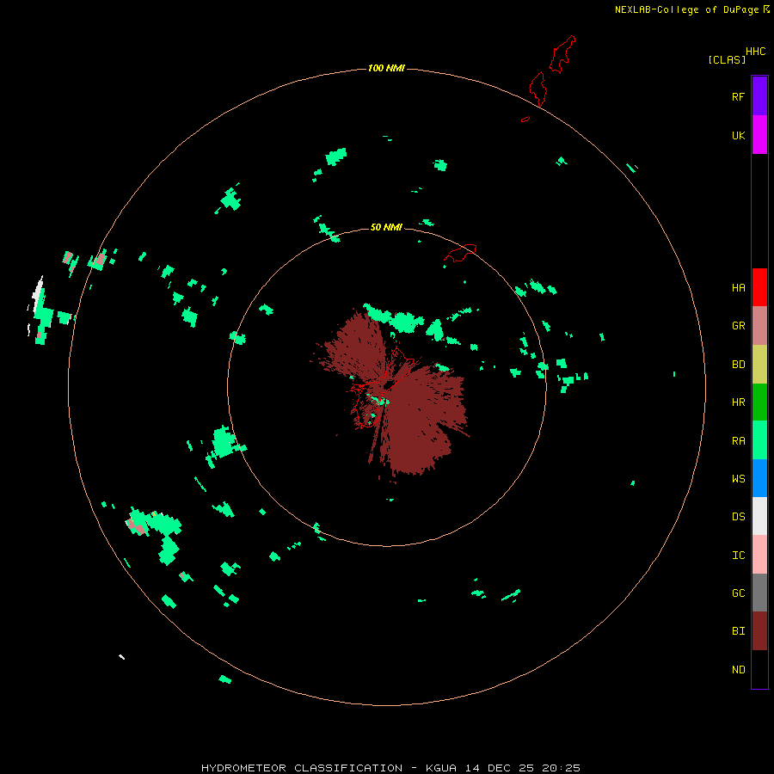Click the WS blue color swatch
This screenshot has height=774, width=774.
click(x=759, y=478)
